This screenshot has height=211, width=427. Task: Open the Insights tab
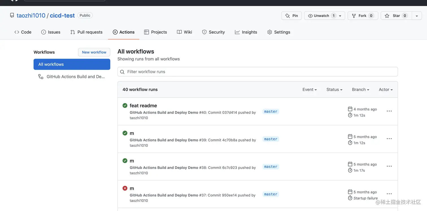pos(246,32)
